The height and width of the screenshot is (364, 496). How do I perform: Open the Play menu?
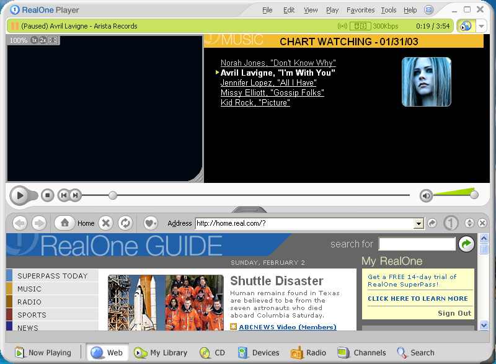332,10
